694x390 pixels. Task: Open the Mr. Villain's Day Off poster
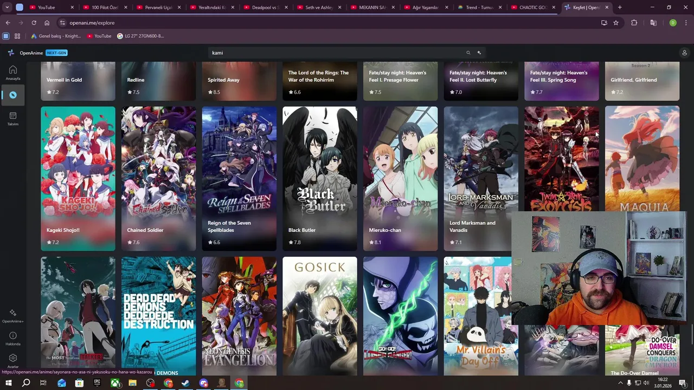(x=477, y=316)
